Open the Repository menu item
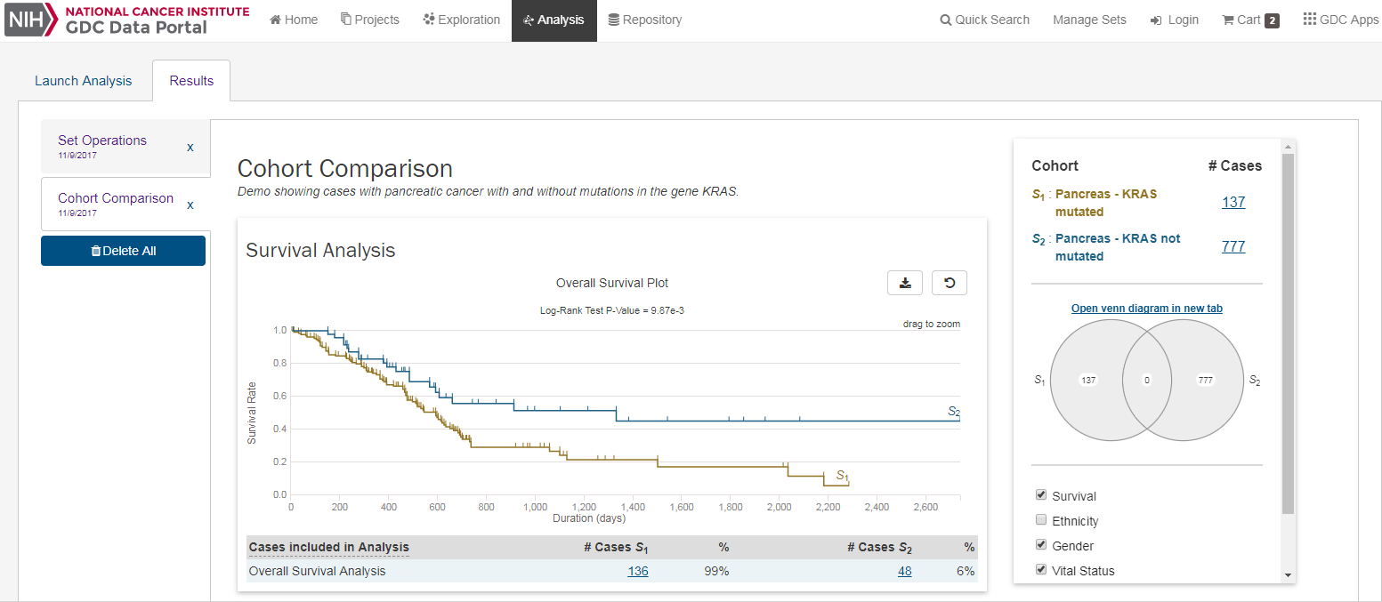 click(x=644, y=20)
